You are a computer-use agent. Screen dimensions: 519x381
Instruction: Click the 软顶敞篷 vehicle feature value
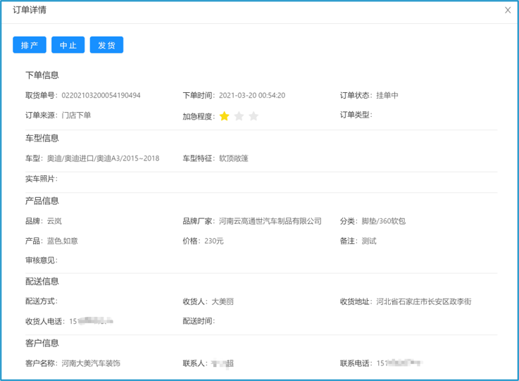[x=233, y=158]
